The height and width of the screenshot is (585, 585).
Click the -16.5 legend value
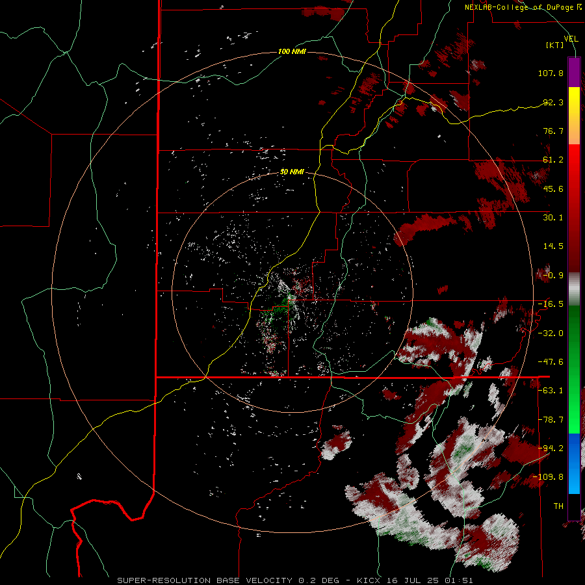pos(551,304)
